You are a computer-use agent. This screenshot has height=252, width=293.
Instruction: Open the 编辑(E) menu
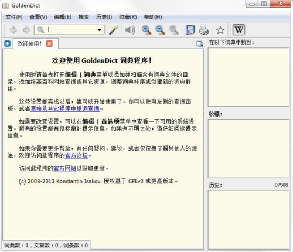click(63, 17)
